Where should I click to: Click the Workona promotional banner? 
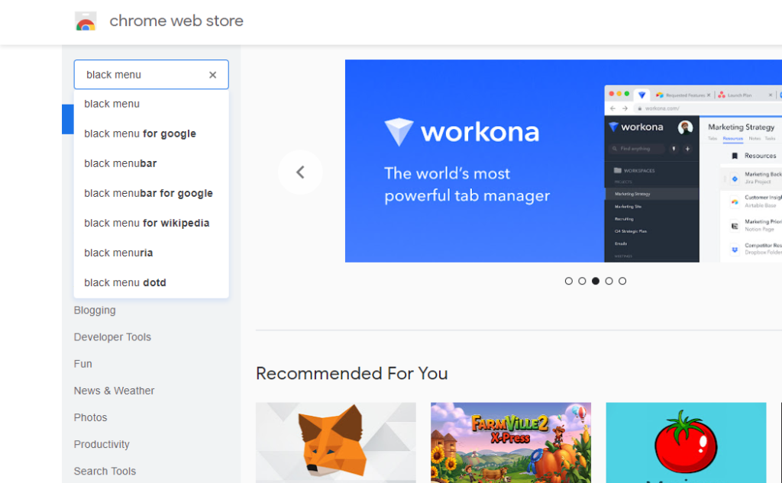pyautogui.click(x=473, y=161)
